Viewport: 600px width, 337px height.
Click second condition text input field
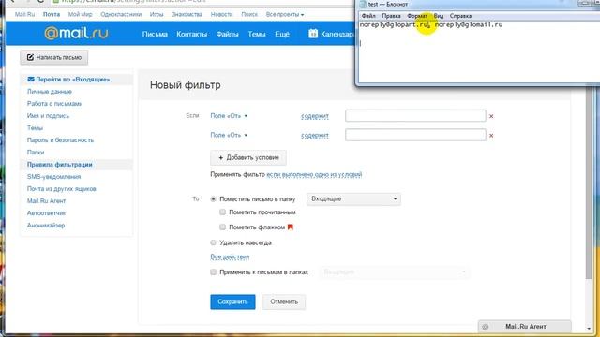coord(415,135)
